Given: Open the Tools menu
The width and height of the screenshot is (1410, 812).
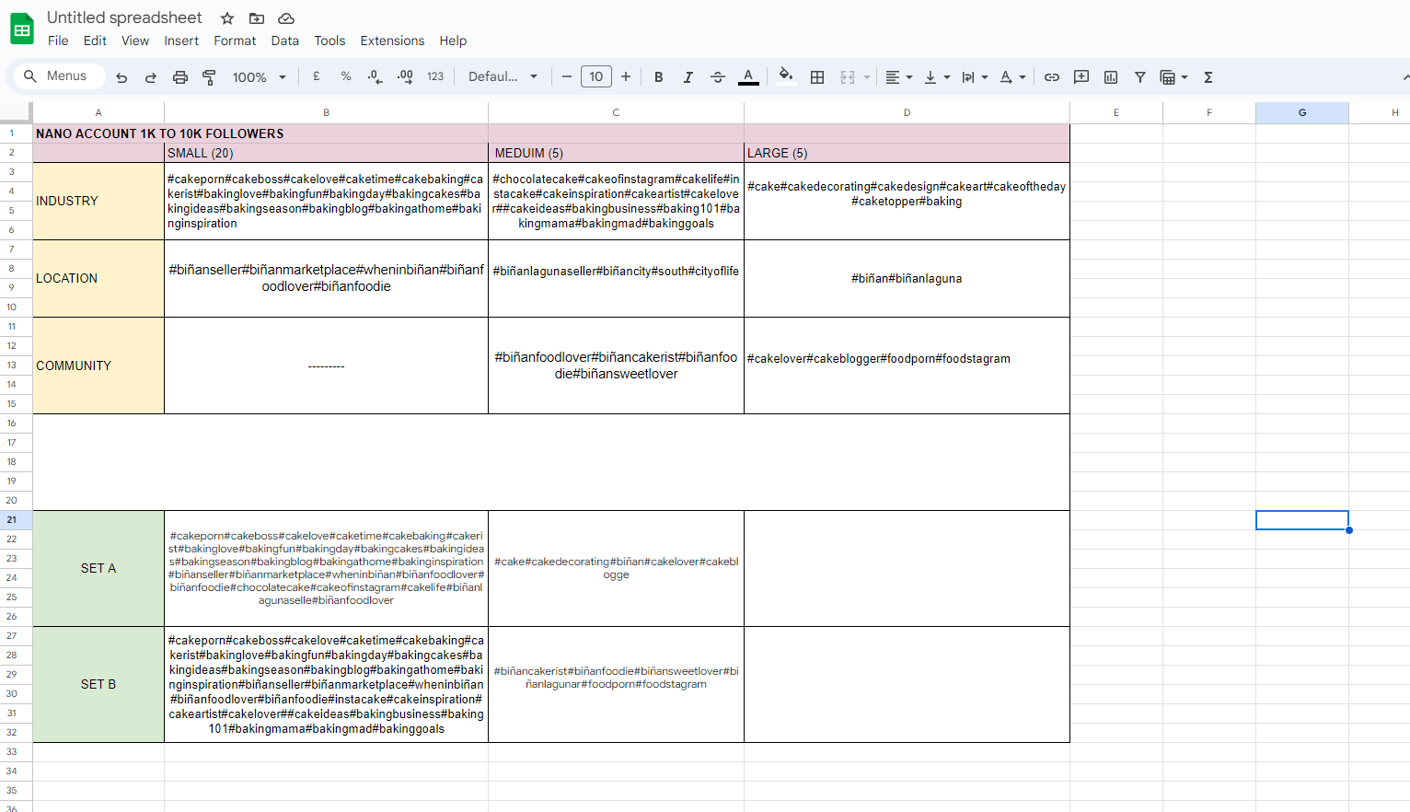Looking at the screenshot, I should [329, 41].
